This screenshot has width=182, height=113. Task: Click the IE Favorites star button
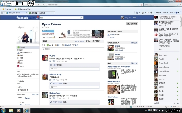coord(7,9)
